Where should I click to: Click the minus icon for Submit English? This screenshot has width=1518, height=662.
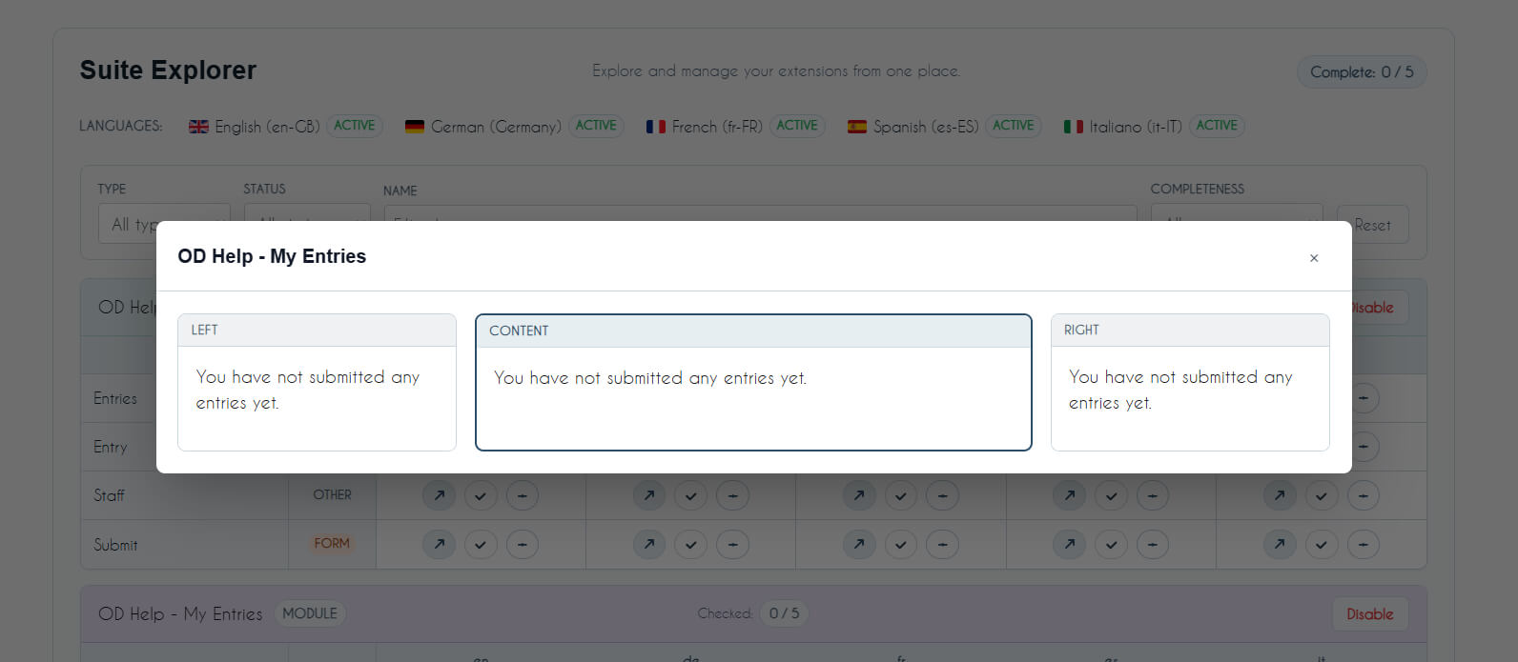[x=523, y=544]
